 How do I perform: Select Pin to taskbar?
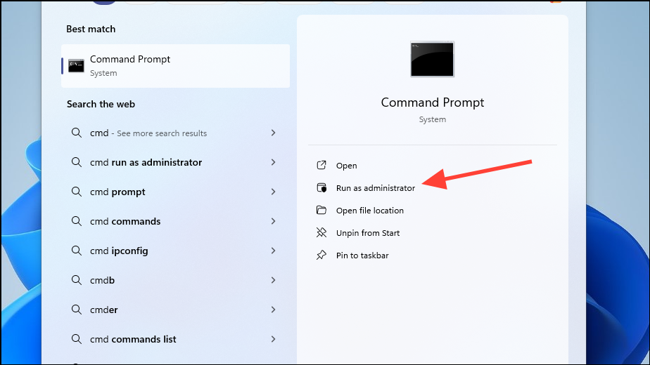[x=362, y=255]
